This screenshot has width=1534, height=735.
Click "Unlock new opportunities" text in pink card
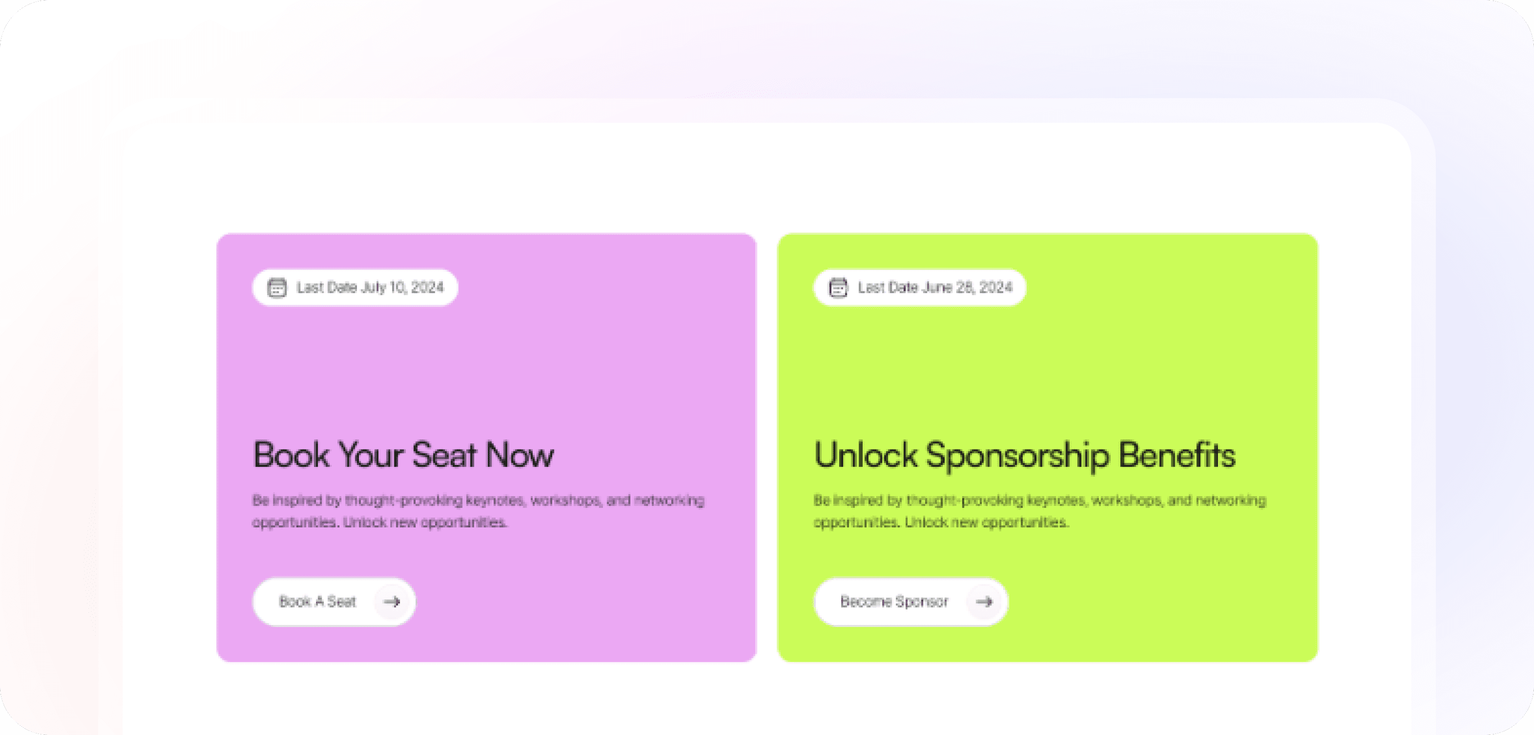(x=424, y=522)
